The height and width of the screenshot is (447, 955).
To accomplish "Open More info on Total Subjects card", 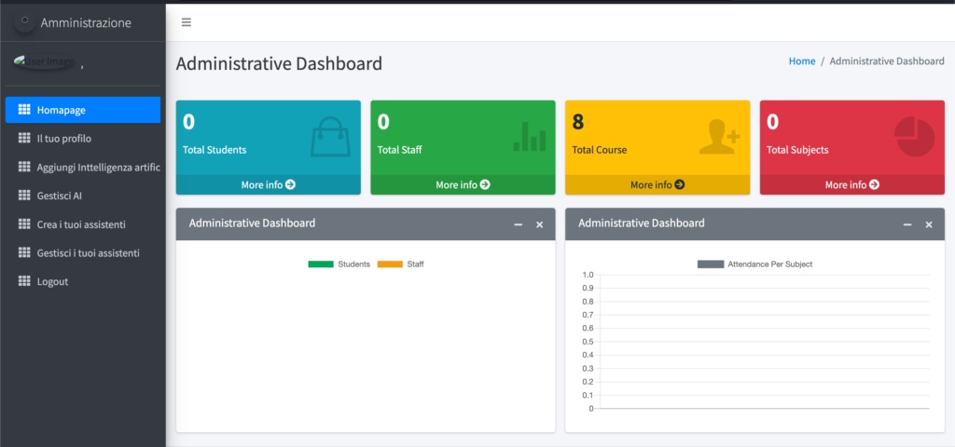I will (x=852, y=185).
